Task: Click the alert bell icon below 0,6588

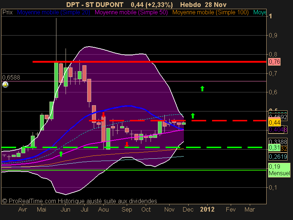Action: point(5,85)
